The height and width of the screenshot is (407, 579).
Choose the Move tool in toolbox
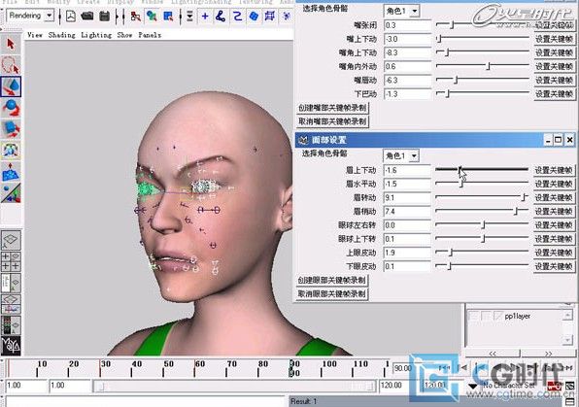[x=11, y=86]
